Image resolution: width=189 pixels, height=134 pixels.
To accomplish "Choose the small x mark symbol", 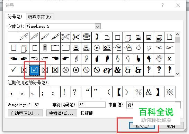I will click(169, 59).
